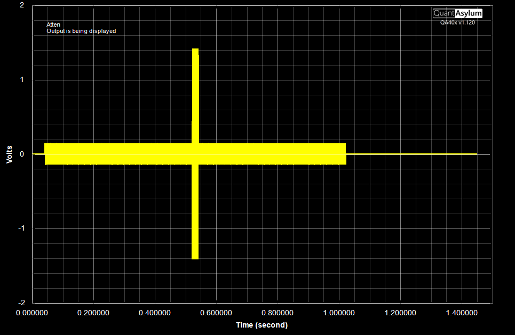Image resolution: width=515 pixels, height=335 pixels.
Task: Click the 'Volts' axis label
Action: tap(9, 154)
